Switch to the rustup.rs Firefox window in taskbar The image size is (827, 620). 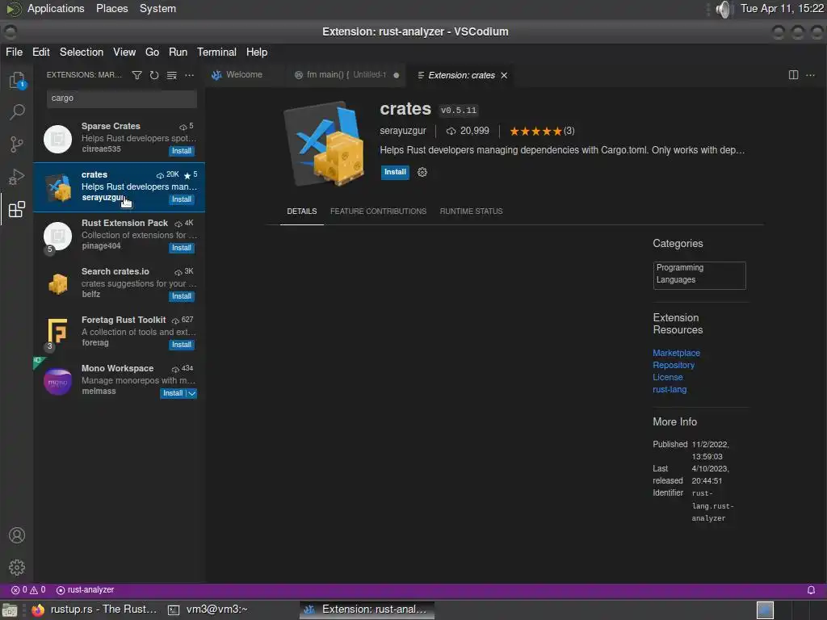(x=94, y=610)
